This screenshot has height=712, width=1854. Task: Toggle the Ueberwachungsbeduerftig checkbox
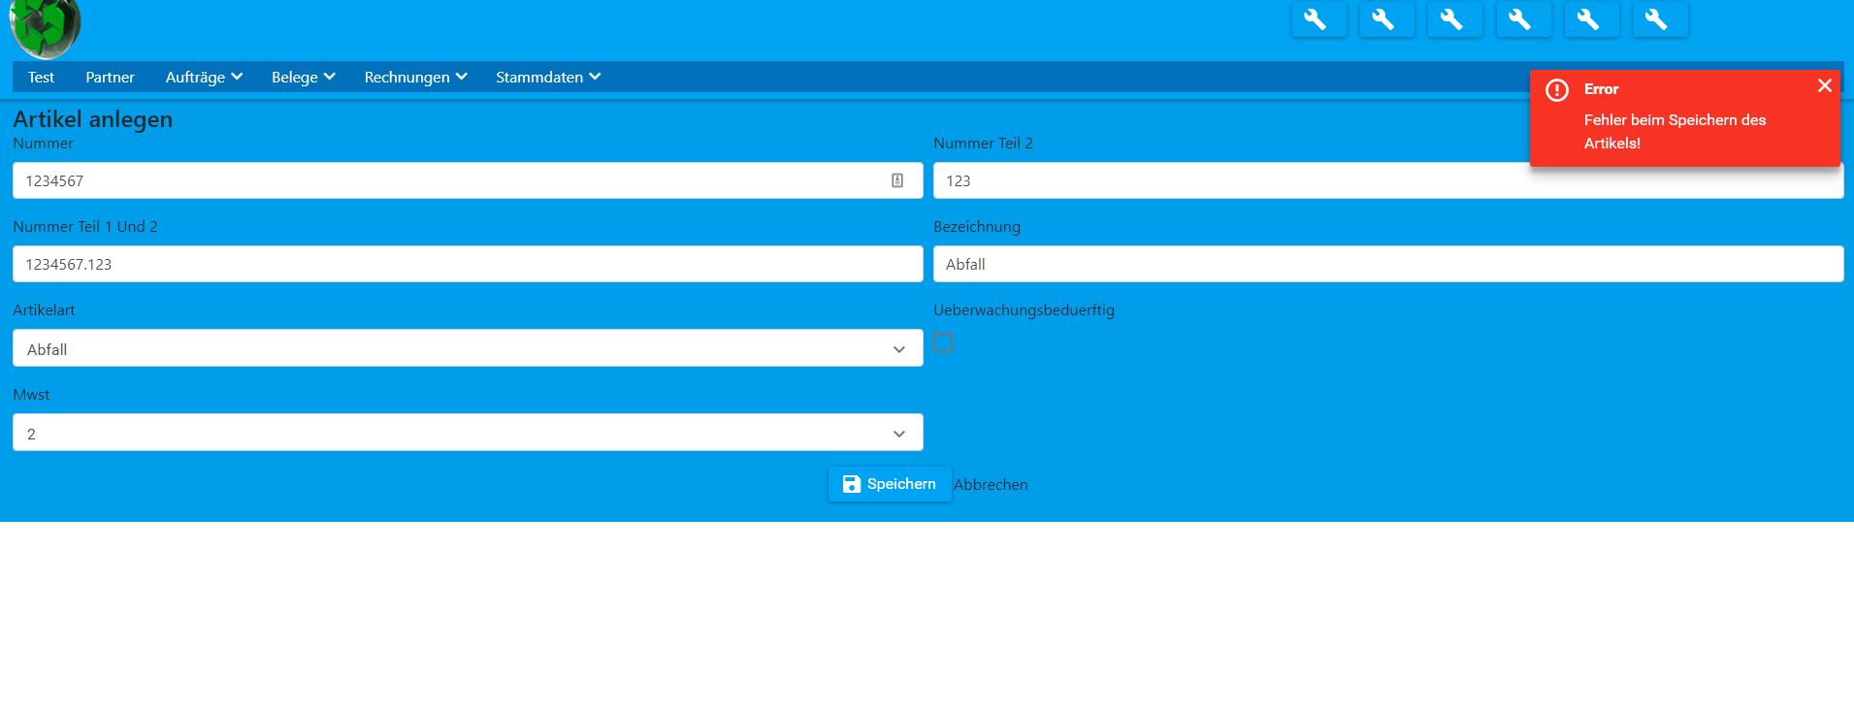[x=943, y=342]
